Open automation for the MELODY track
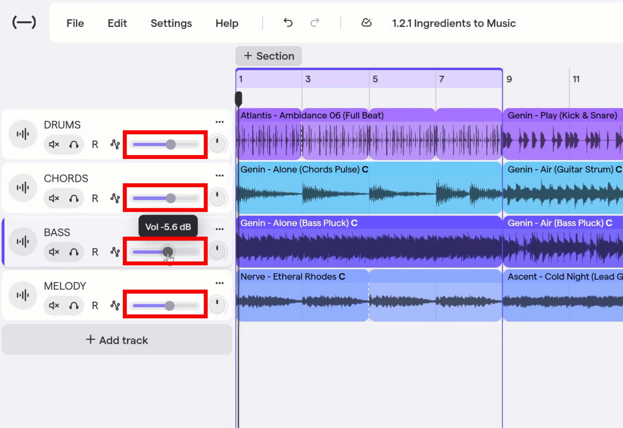 tap(115, 305)
